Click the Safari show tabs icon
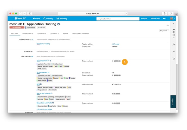The height and width of the screenshot is (130, 187). pyautogui.click(x=171, y=13)
